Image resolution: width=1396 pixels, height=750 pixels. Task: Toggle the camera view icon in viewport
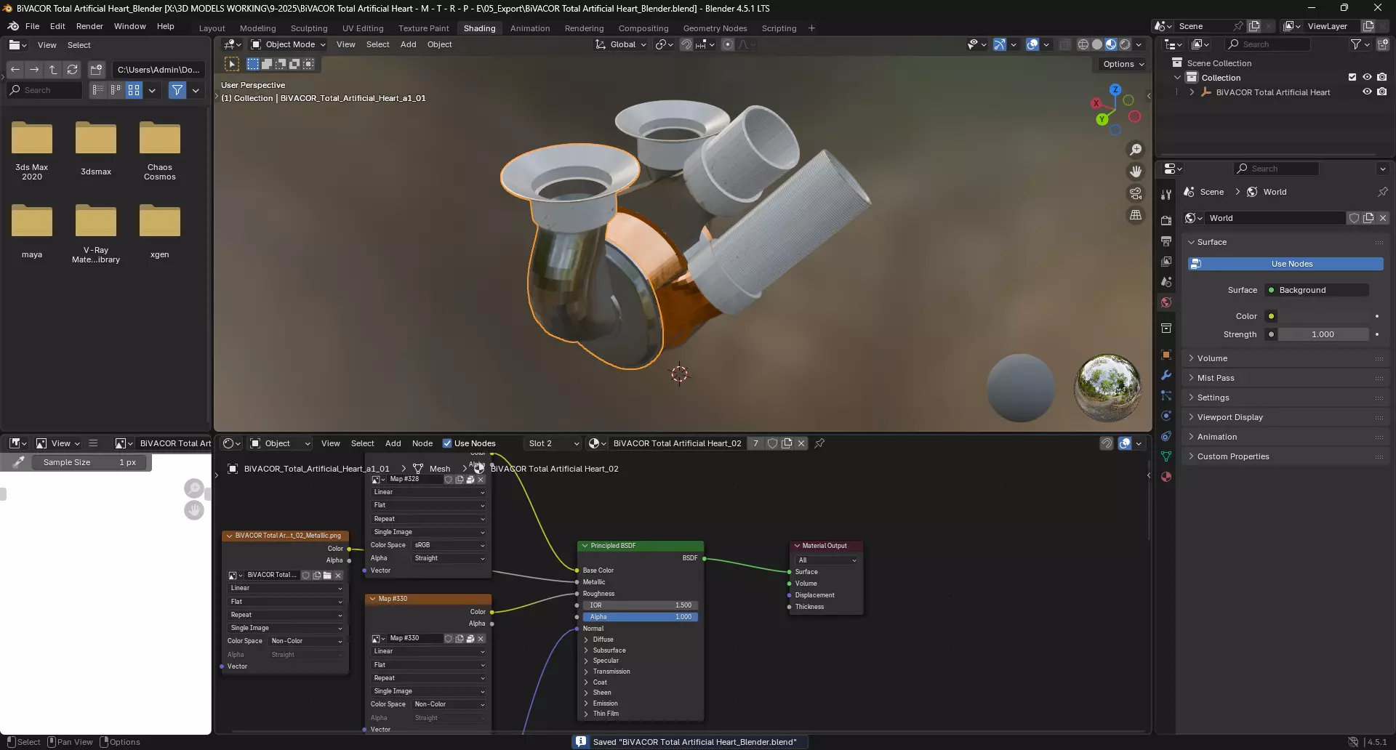click(1136, 193)
